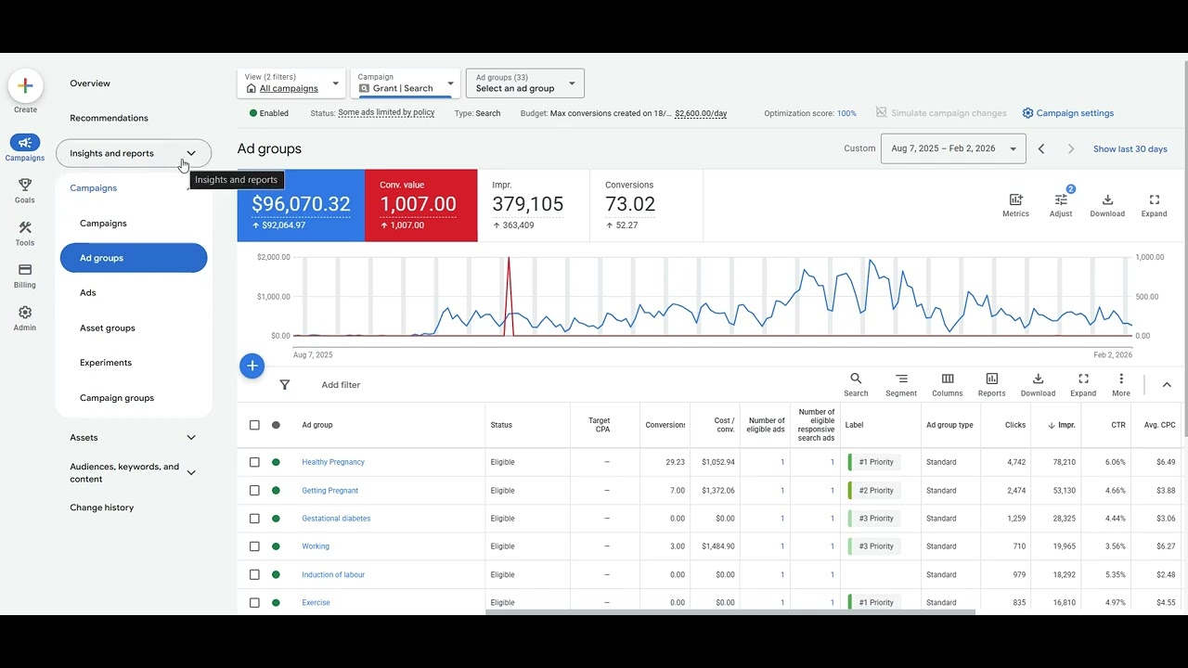Viewport: 1188px width, 668px height.
Task: Go to next date range arrow
Action: coord(1071,148)
